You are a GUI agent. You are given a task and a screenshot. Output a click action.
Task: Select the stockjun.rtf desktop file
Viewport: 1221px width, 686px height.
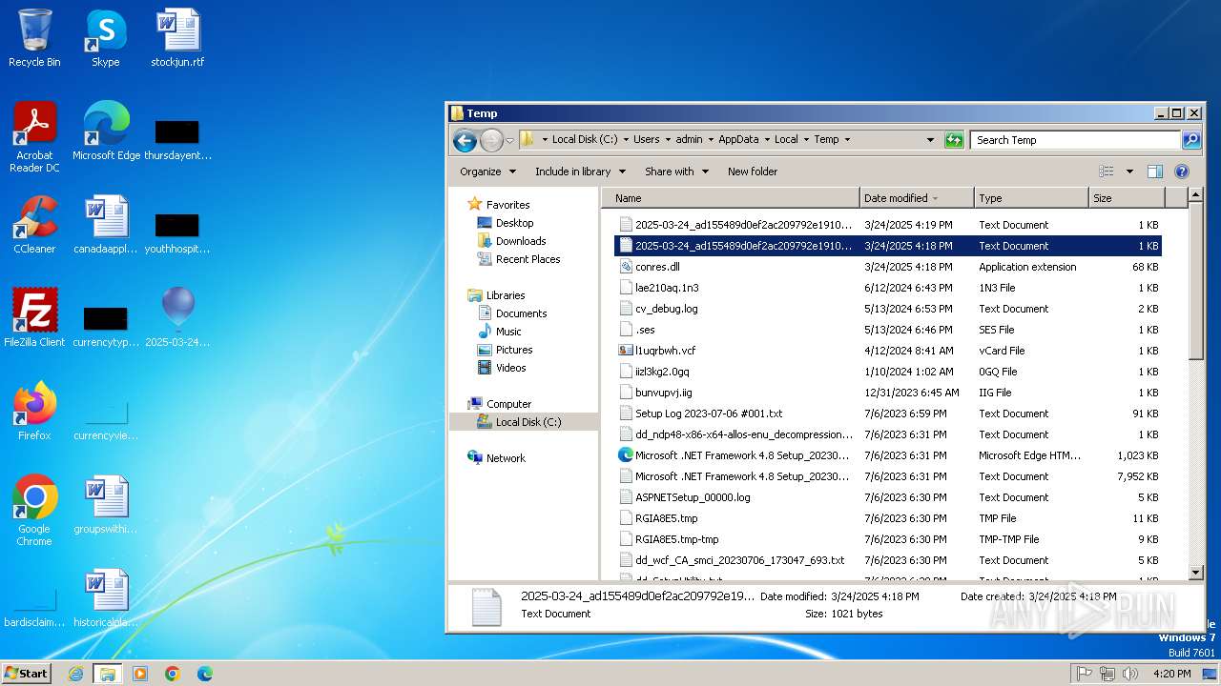pos(177,38)
